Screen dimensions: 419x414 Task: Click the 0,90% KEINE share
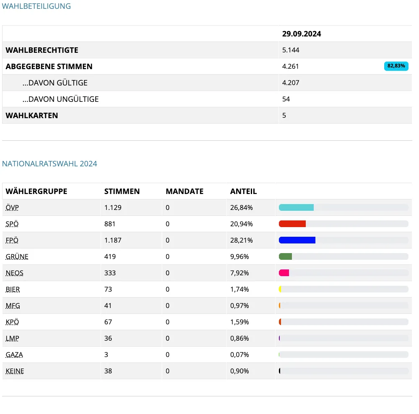pyautogui.click(x=239, y=371)
